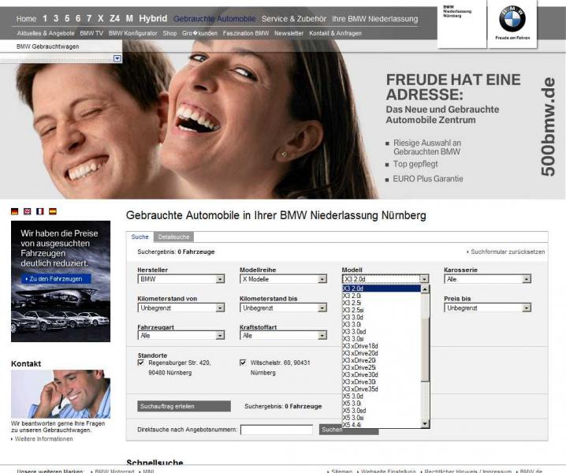566x473 pixels.
Task: Choose the Spanish flag language icon
Action: [53, 211]
